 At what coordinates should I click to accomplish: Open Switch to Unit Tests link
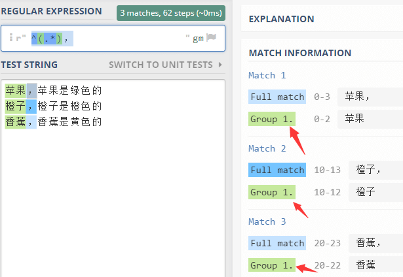(x=161, y=65)
